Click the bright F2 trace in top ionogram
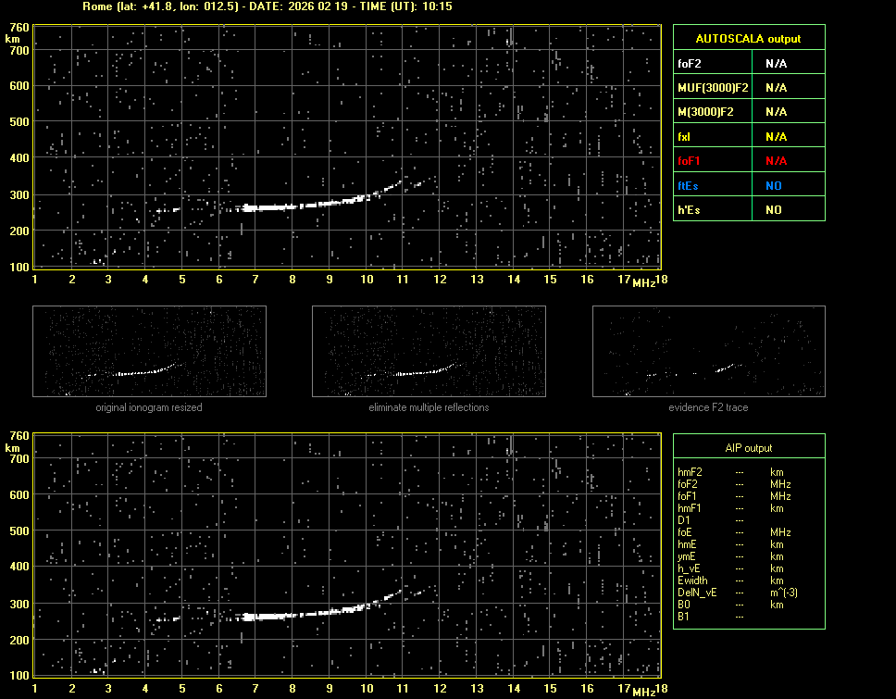Screen dimensions: 896x699 [x=305, y=206]
